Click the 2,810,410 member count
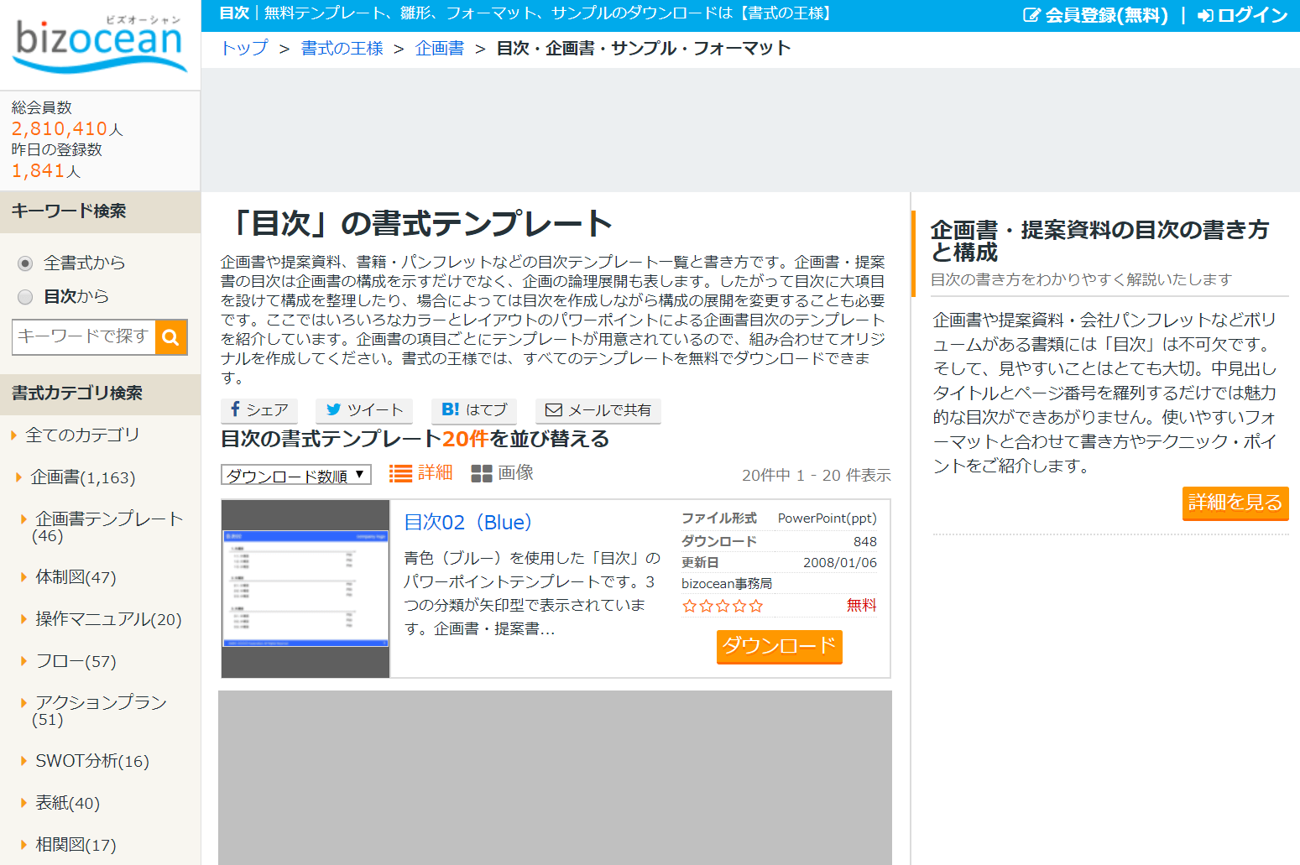The width and height of the screenshot is (1300, 865). click(x=60, y=128)
